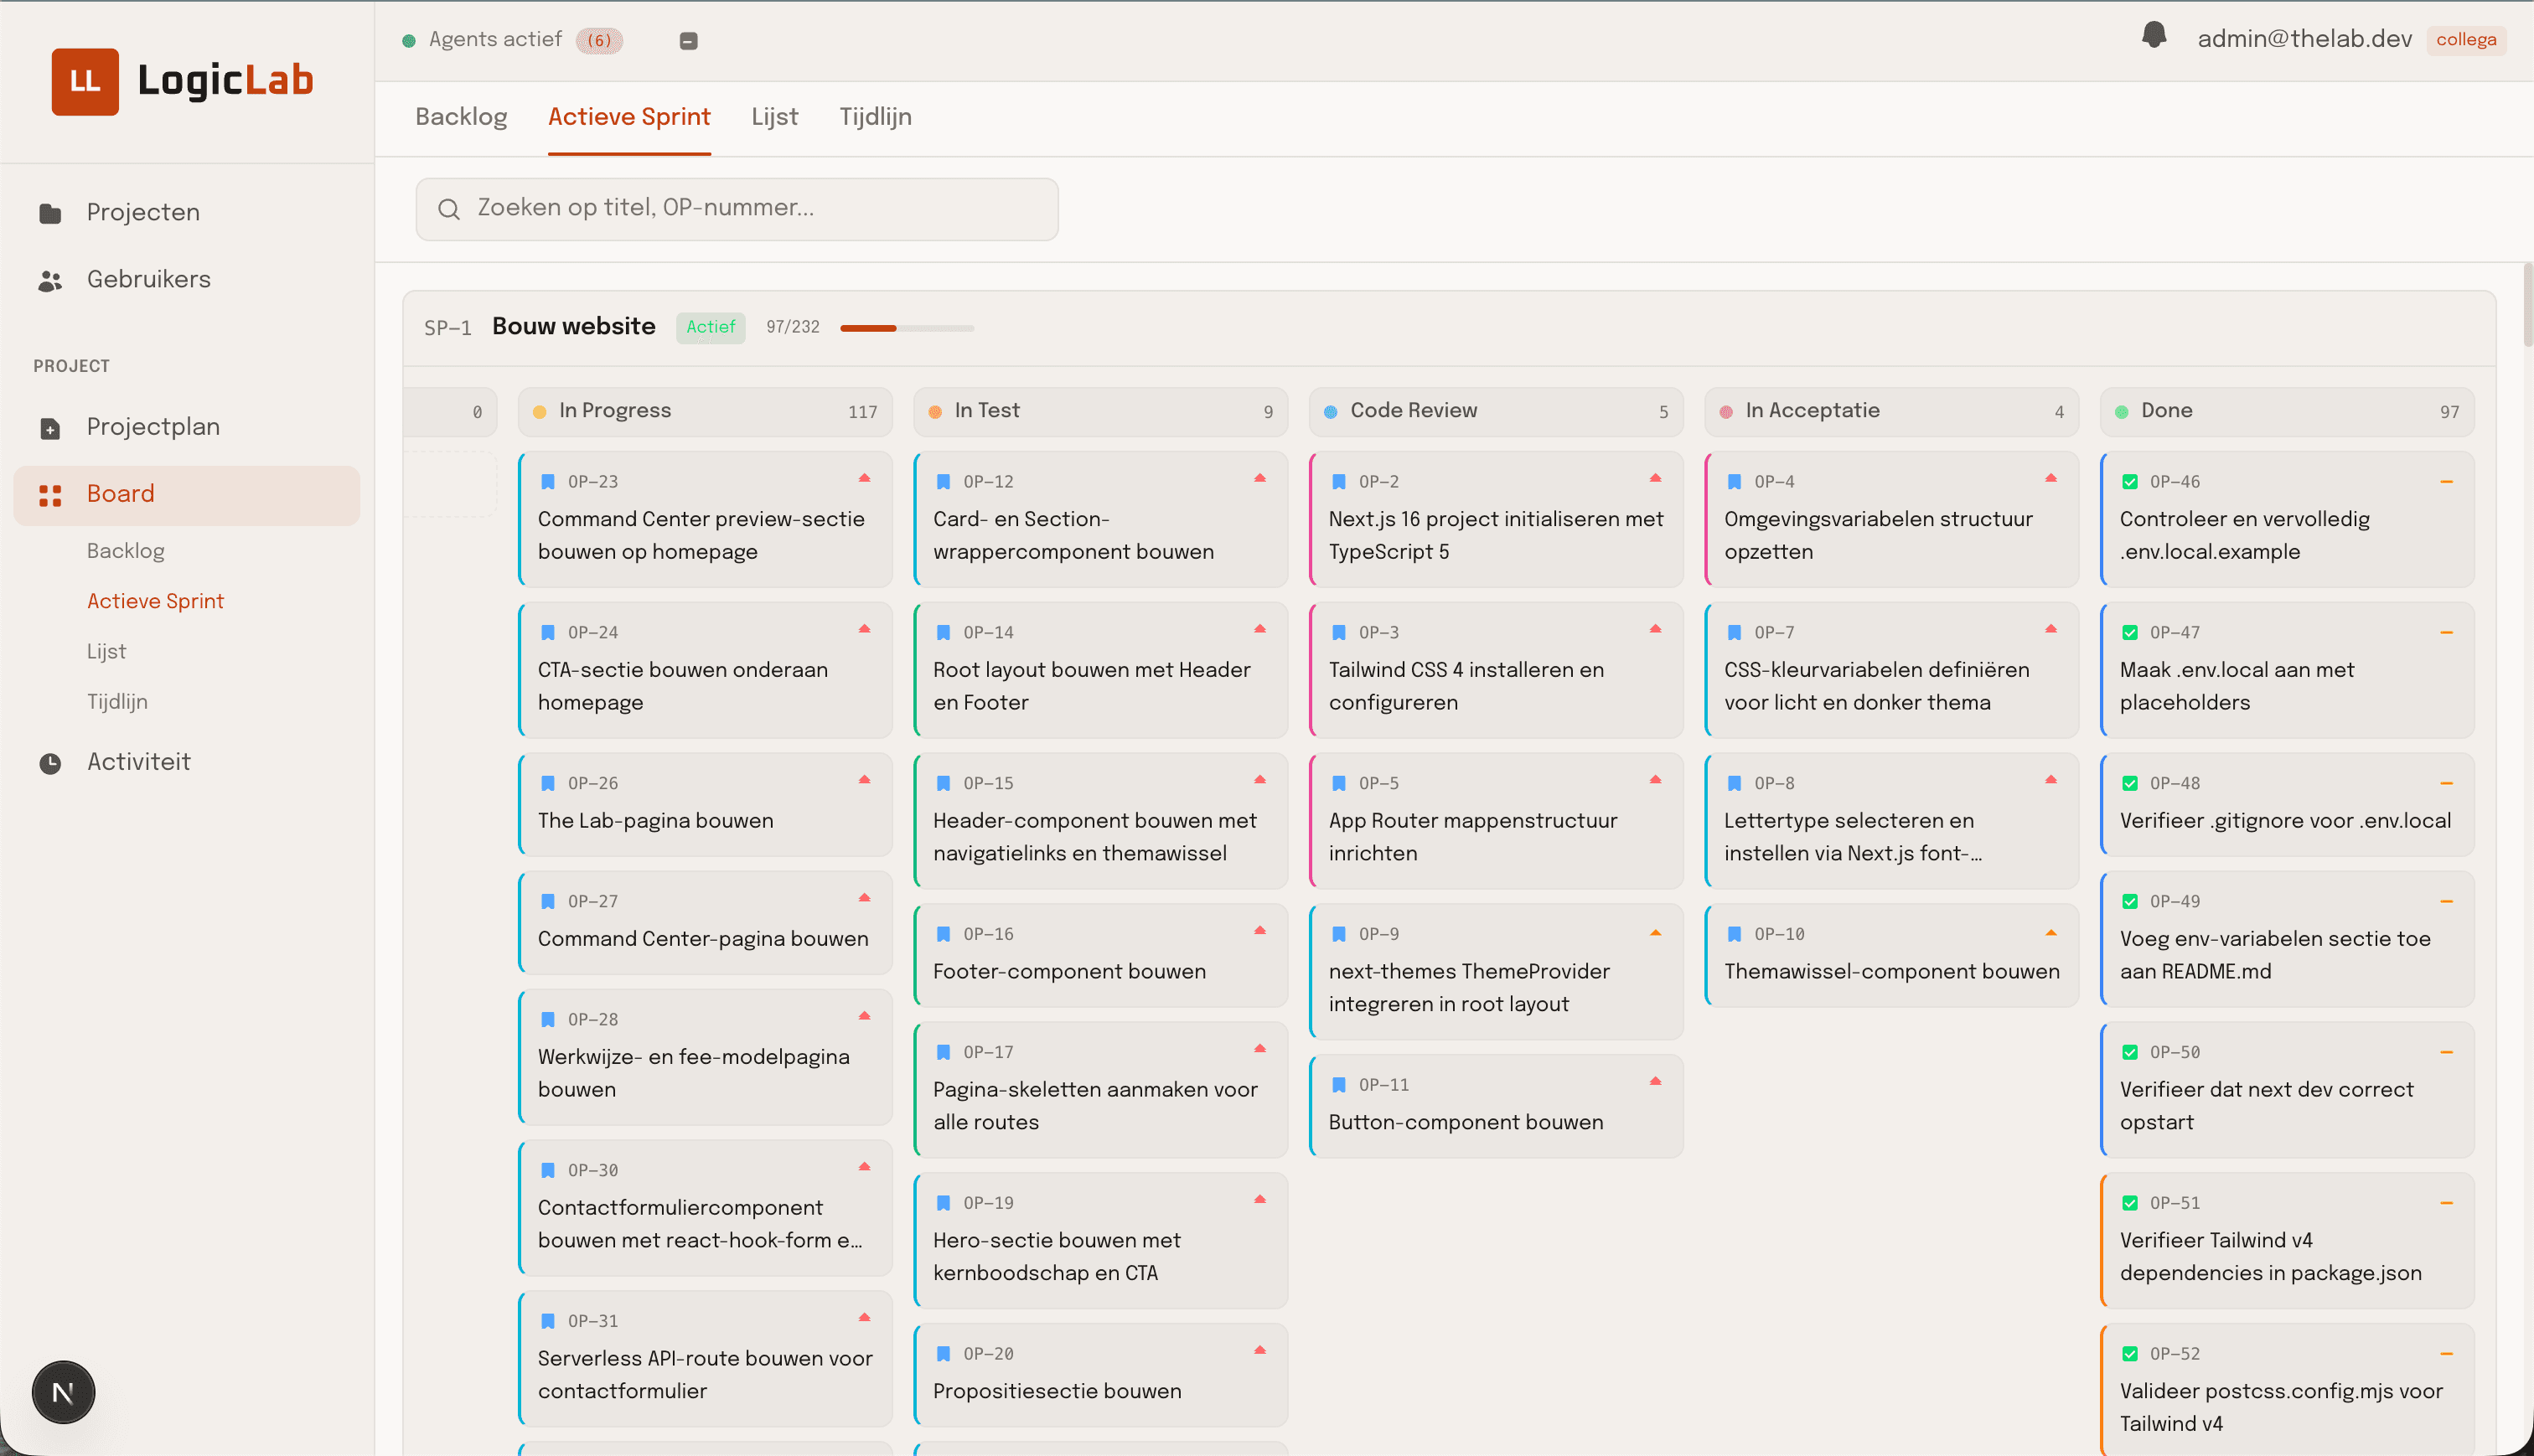
Task: Click the Activiteit clock icon
Action: point(50,762)
